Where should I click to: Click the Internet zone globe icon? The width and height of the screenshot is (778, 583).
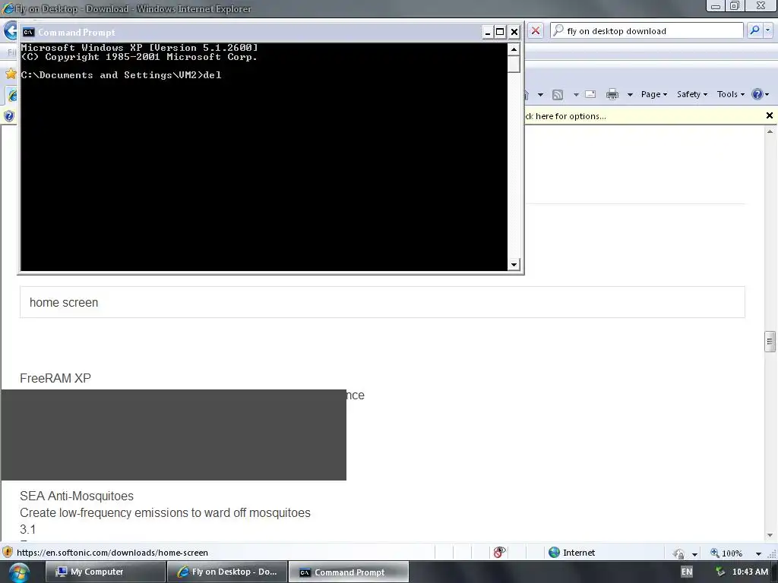554,553
